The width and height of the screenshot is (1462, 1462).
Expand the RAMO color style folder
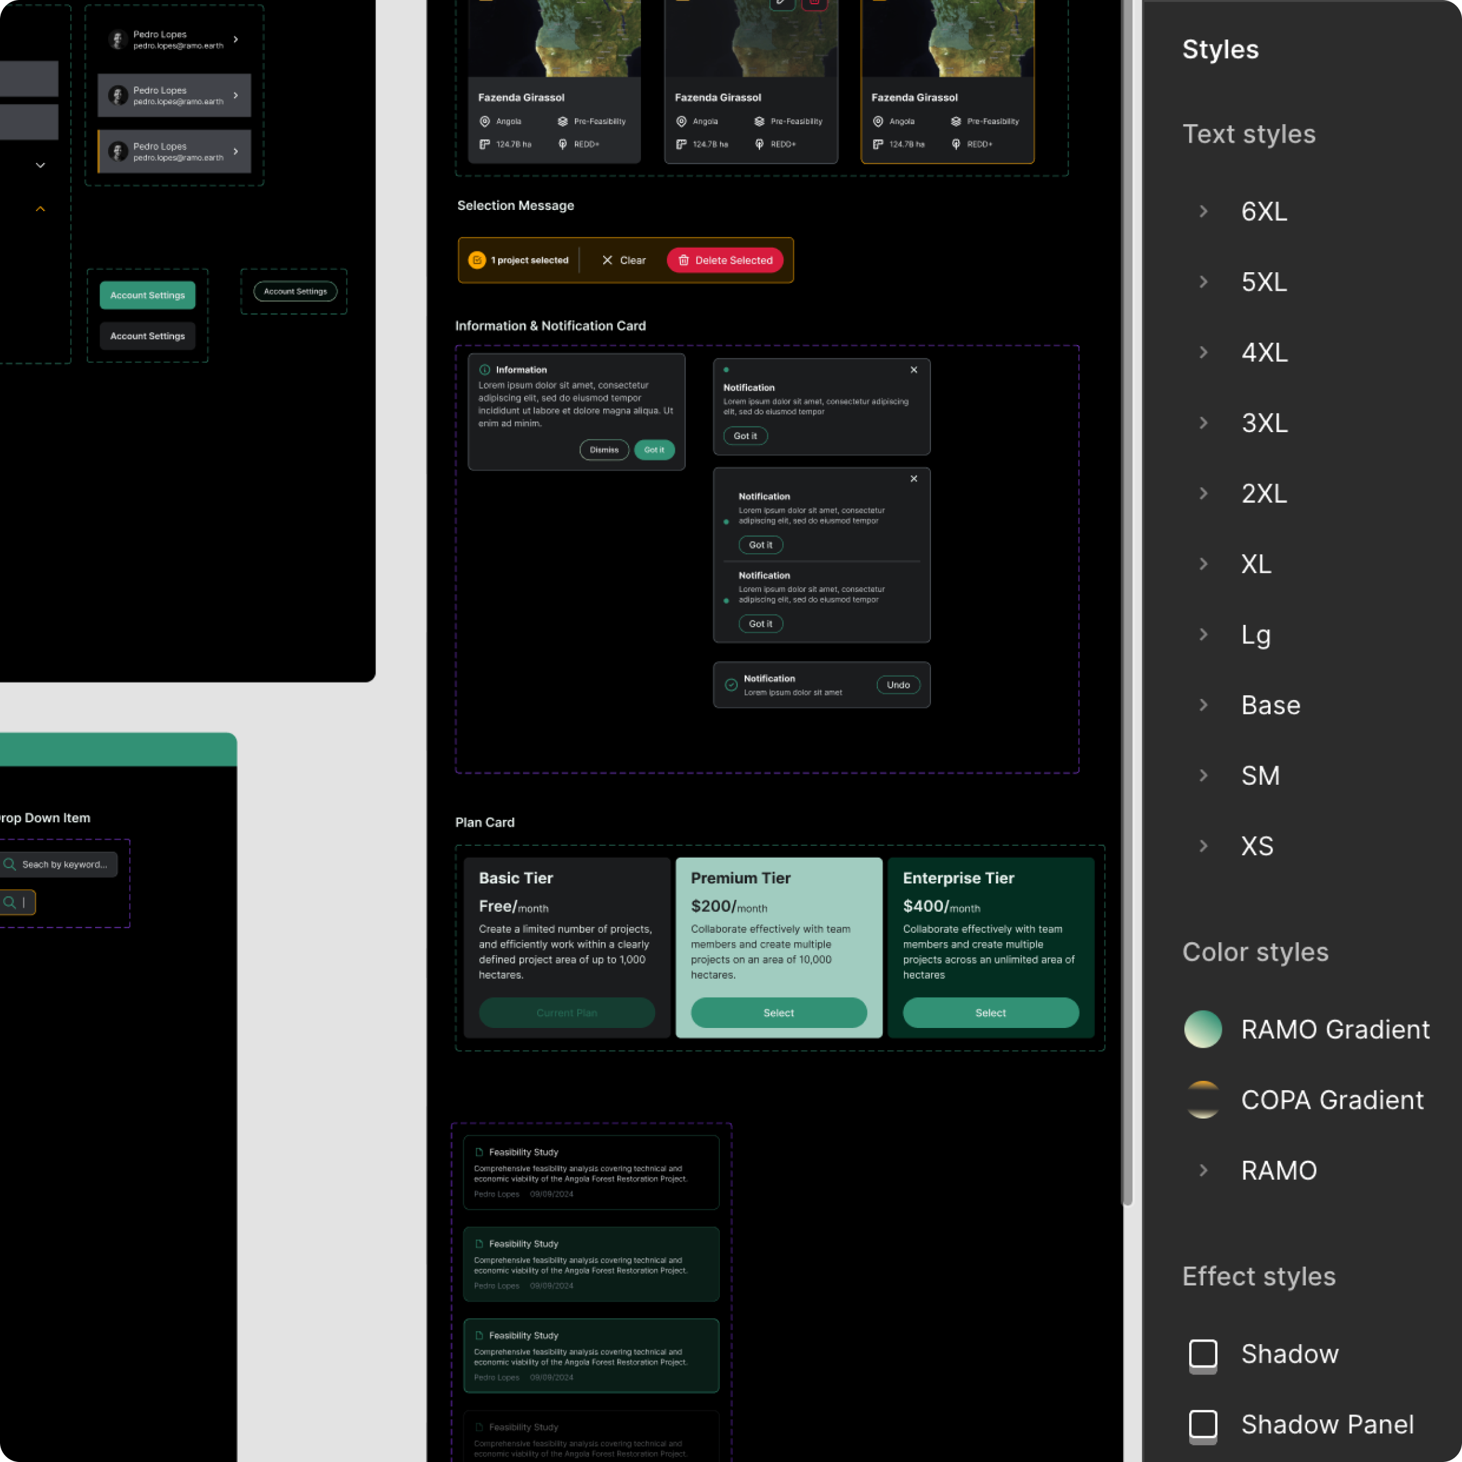coord(1203,1171)
